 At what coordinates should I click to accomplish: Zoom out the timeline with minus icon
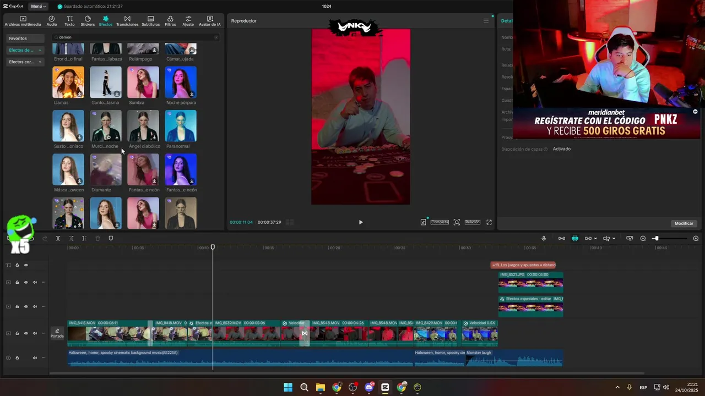pyautogui.click(x=643, y=238)
